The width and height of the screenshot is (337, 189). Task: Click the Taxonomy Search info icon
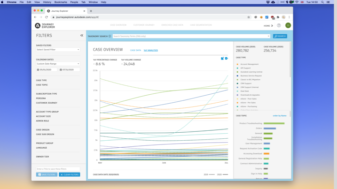coord(110,36)
